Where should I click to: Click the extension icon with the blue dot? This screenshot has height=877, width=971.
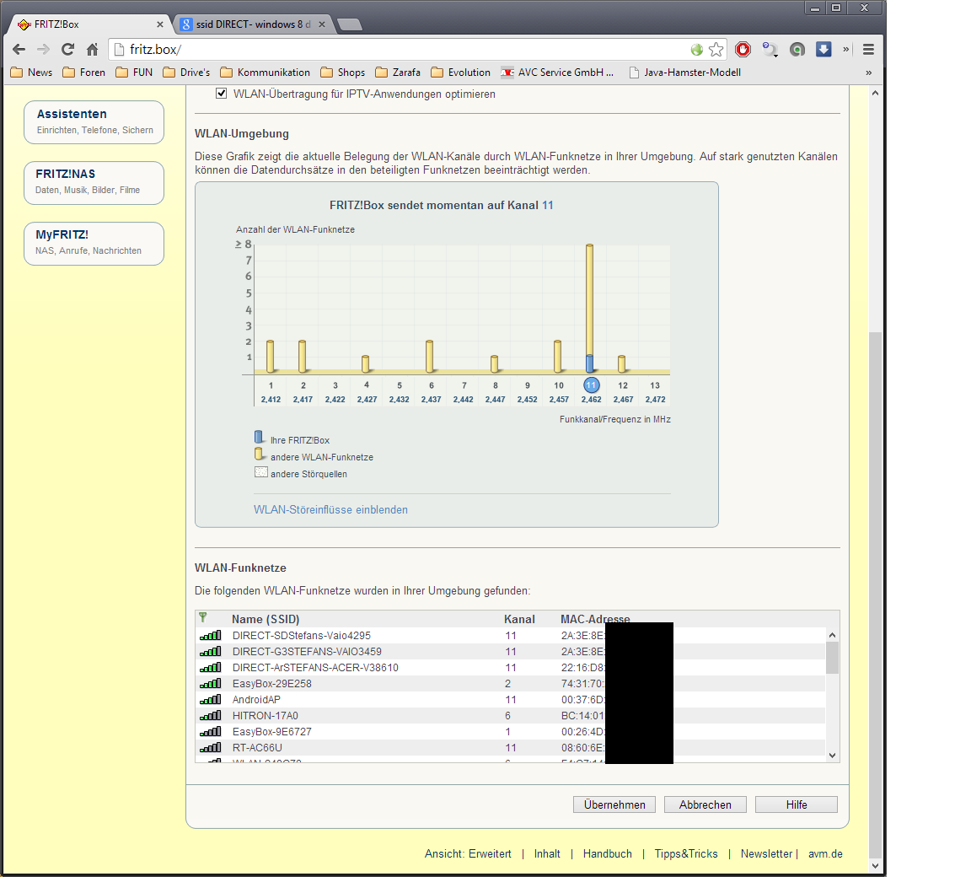pos(770,50)
